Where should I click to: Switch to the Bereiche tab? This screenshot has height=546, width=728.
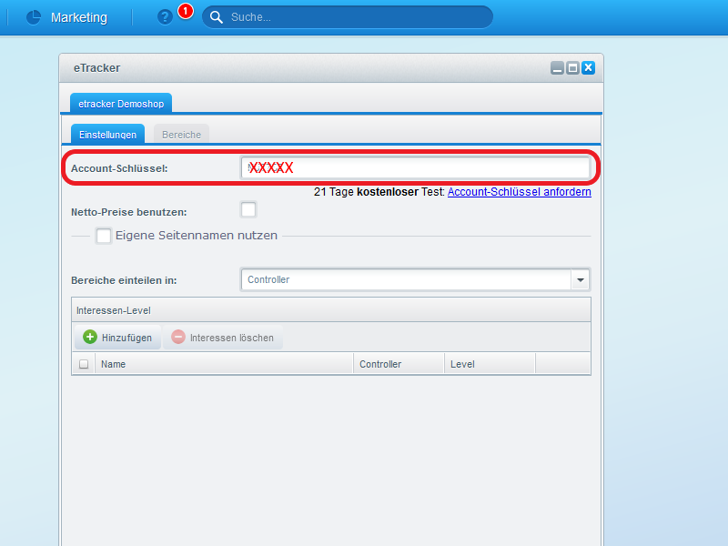(181, 134)
